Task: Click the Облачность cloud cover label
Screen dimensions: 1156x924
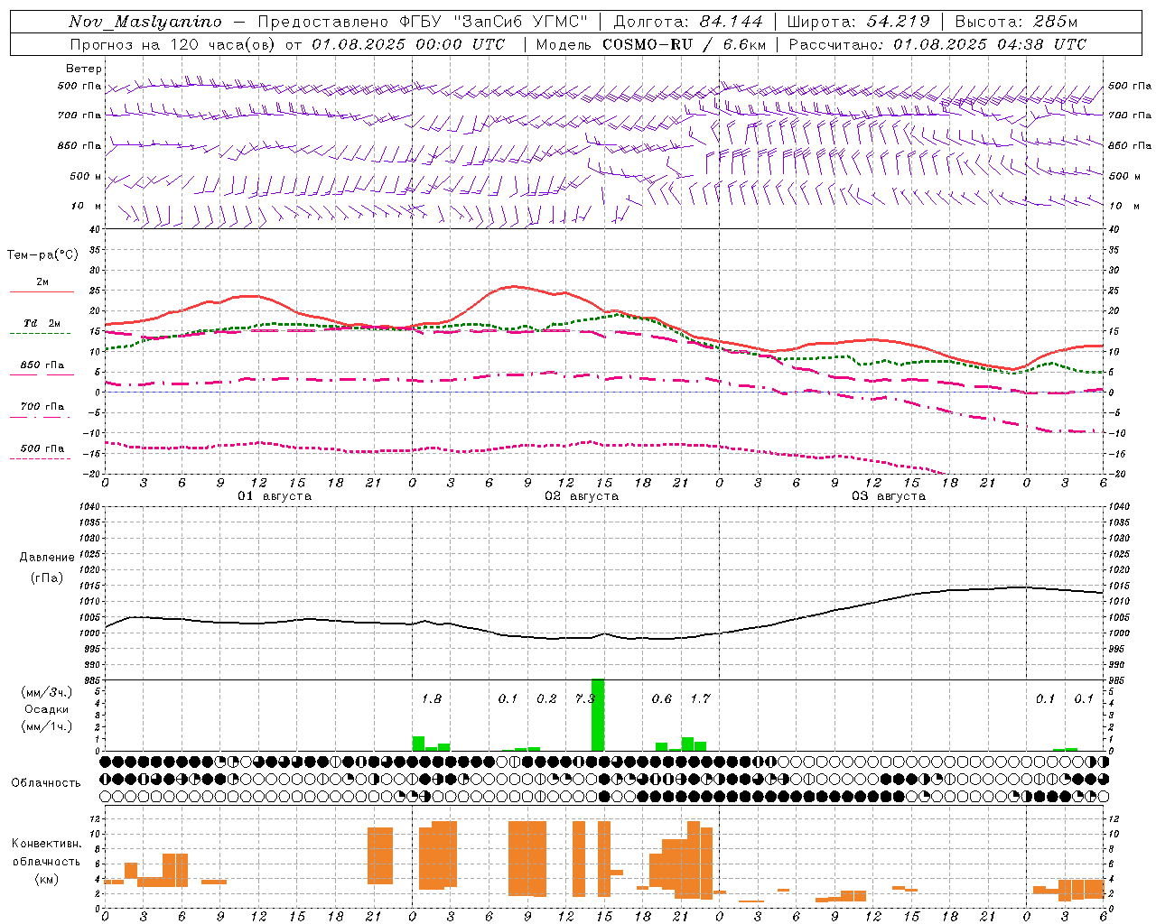Action: click(46, 782)
